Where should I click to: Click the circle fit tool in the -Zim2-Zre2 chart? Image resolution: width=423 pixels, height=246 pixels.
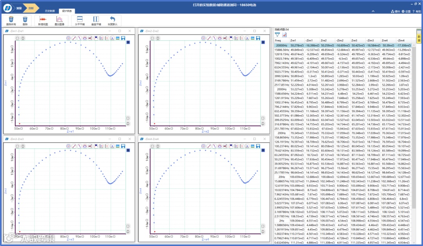[x=203, y=38]
